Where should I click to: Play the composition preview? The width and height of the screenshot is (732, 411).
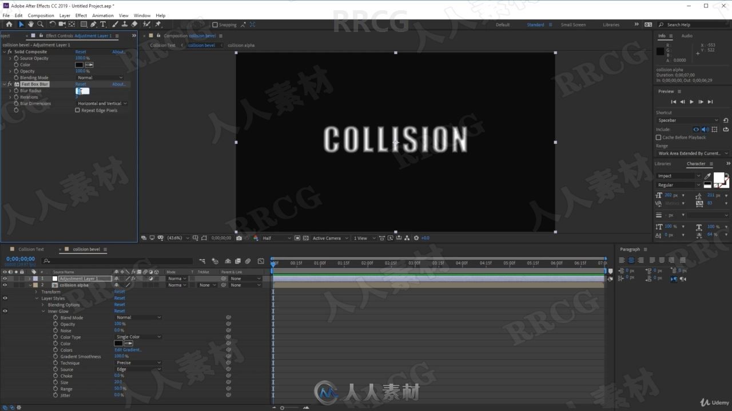point(691,102)
